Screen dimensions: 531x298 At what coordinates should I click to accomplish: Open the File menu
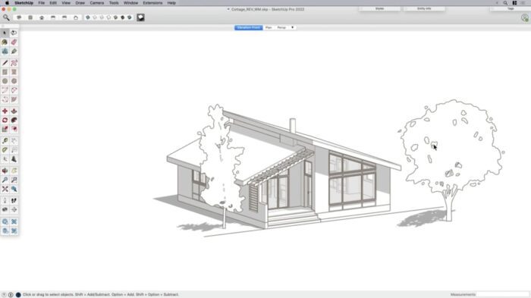point(41,3)
